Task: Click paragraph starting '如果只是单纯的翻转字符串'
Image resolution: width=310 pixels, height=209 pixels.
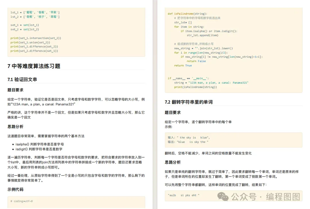Action: pos(232,174)
